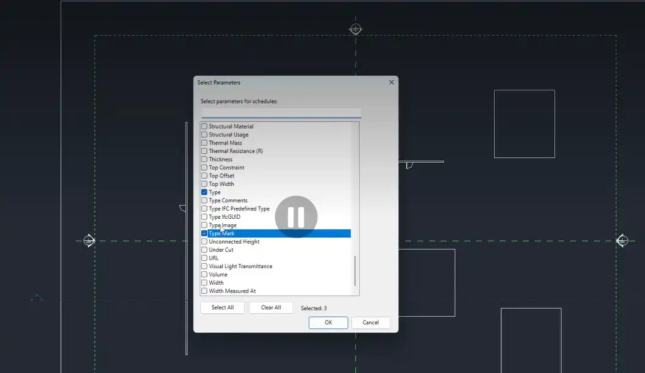This screenshot has width=645, height=373.
Task: Enable the Thermal Mass parameter checkbox
Action: [204, 143]
